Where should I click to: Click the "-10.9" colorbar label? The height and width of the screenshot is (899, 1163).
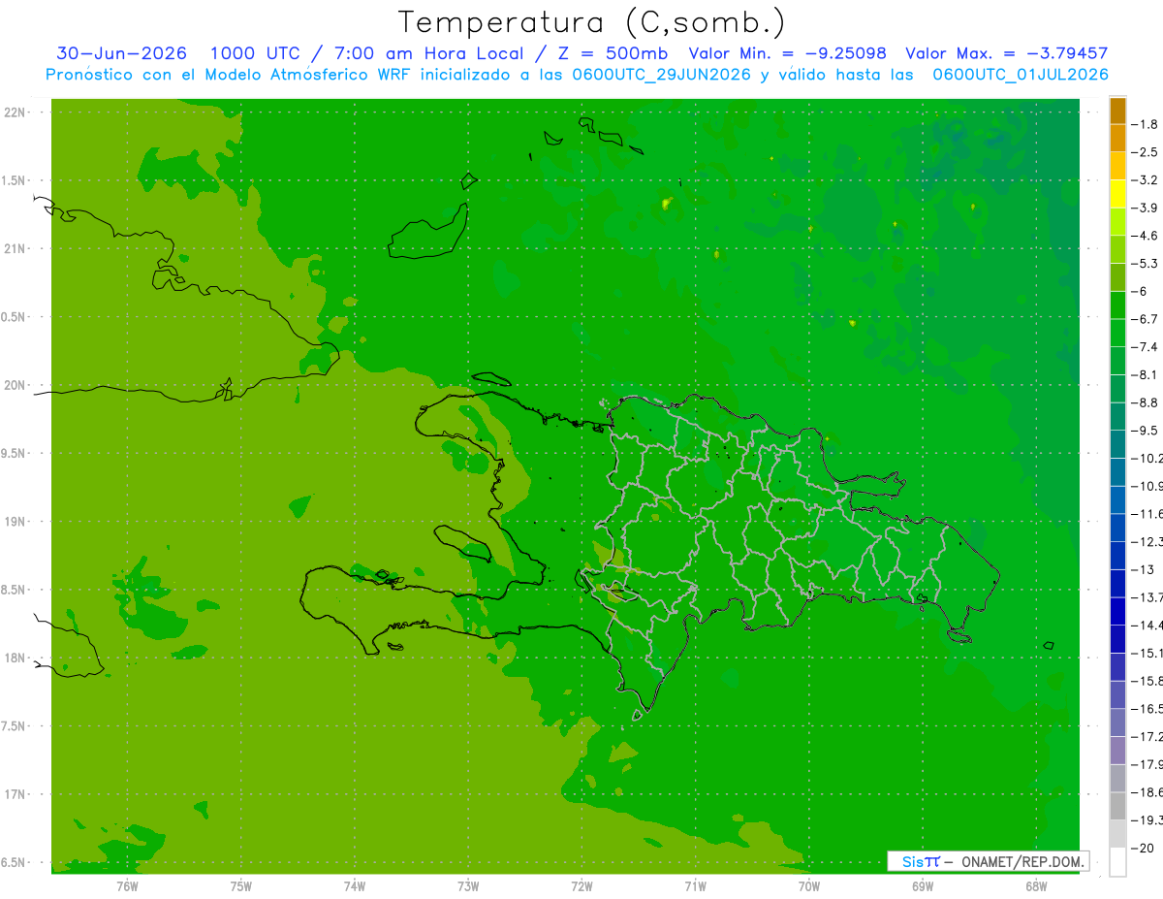(x=1147, y=486)
